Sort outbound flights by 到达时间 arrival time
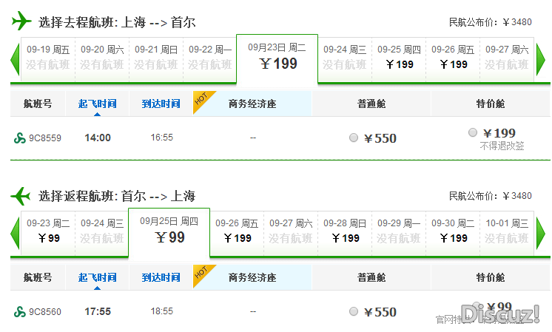This screenshot has width=552, height=332. pos(161,104)
